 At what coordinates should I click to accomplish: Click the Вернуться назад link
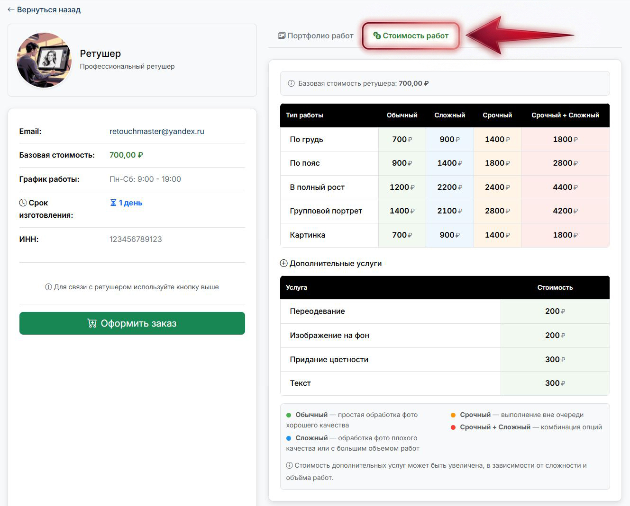[48, 9]
